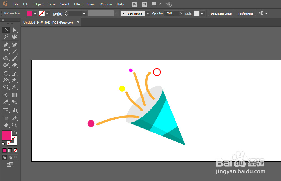This screenshot has width=281, height=181.
Task: Click the GPU performance rocket icon
Action: [169, 4]
